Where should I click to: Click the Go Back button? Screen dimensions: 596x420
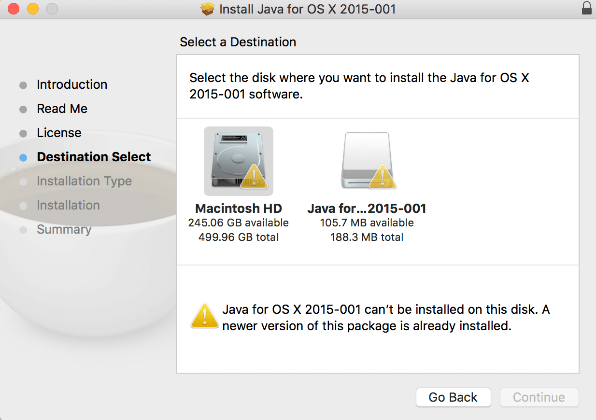point(453,397)
